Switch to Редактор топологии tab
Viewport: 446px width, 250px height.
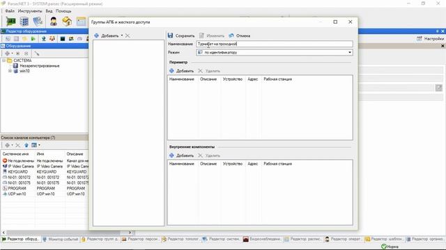[180, 239]
